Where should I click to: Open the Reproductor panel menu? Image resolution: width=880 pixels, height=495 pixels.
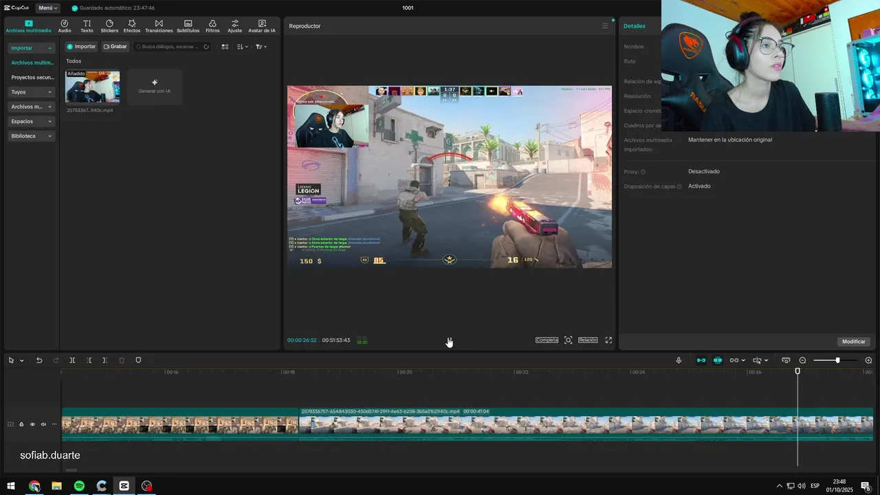[605, 26]
